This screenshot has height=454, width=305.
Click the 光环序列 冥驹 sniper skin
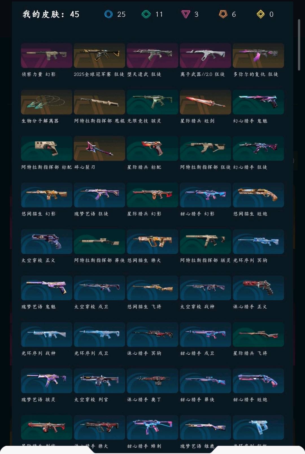[258, 242]
